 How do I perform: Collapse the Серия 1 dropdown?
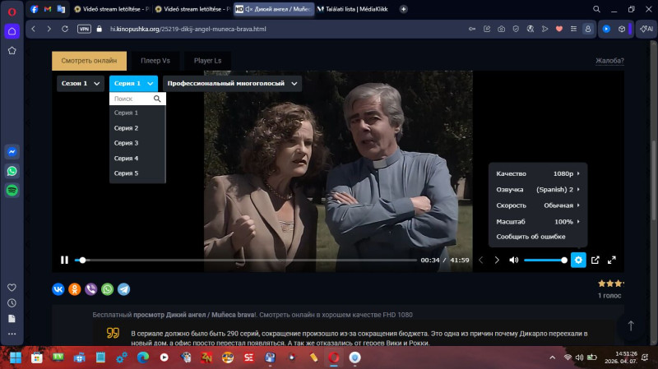tap(133, 84)
